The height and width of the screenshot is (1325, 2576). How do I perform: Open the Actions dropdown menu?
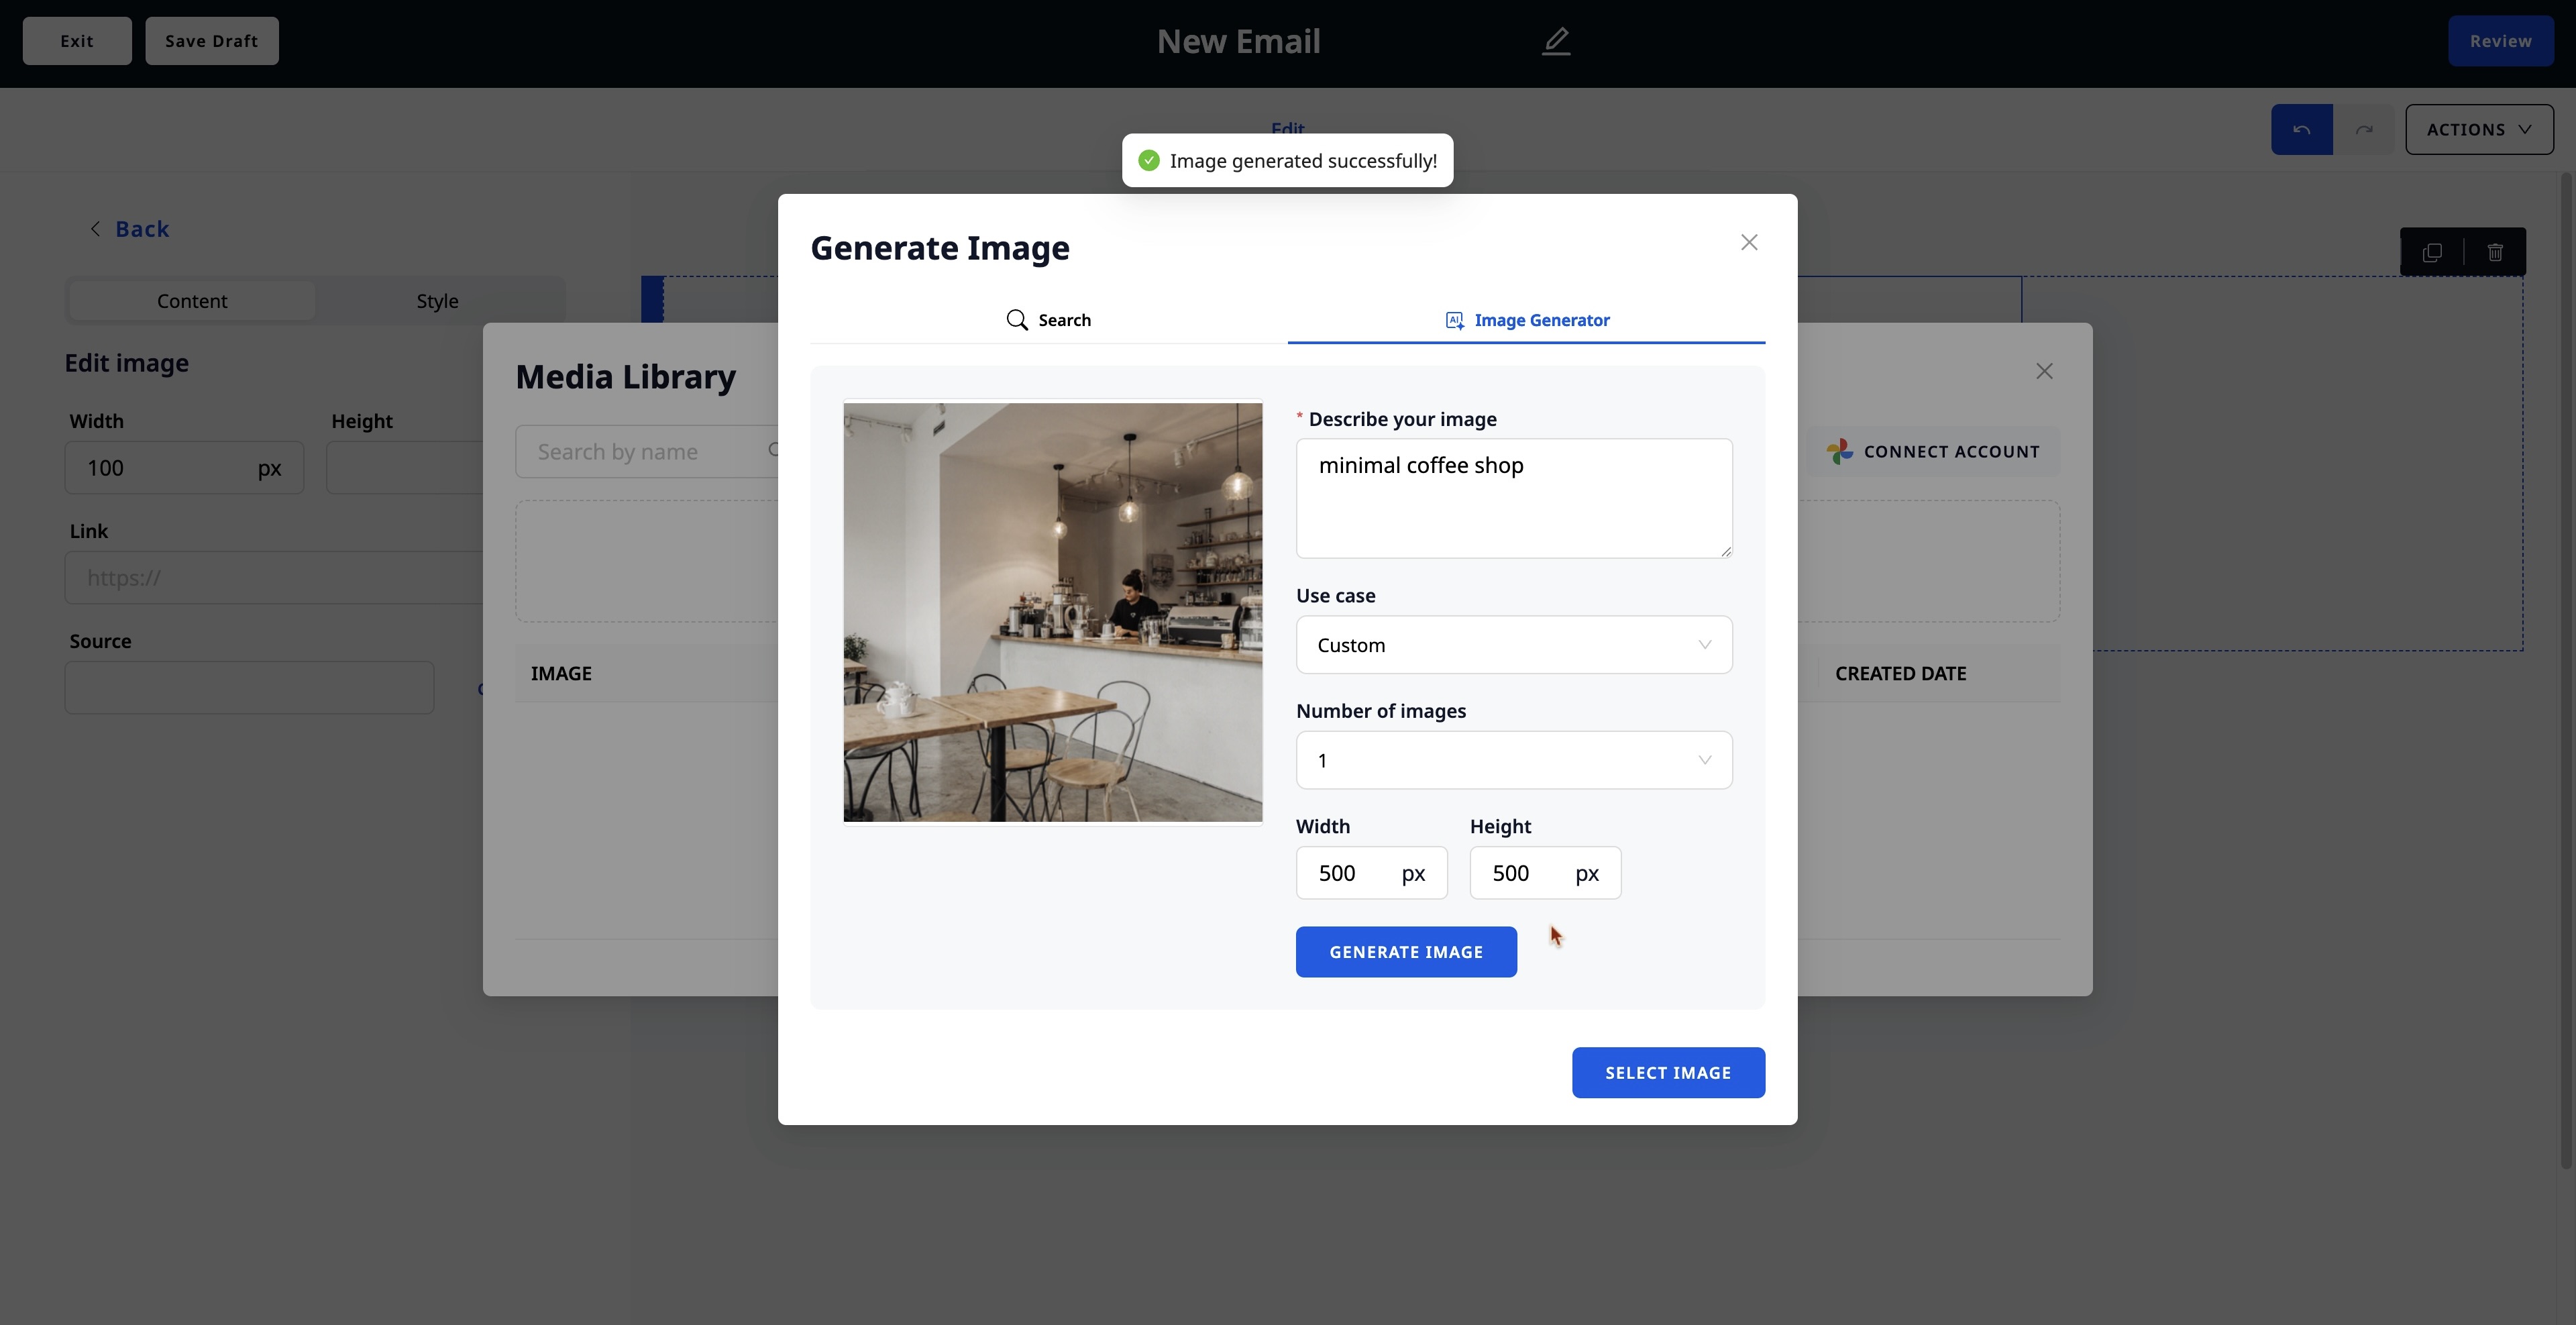2478,130
